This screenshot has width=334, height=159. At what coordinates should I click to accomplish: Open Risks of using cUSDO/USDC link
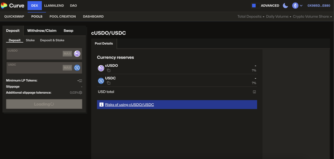click(129, 105)
